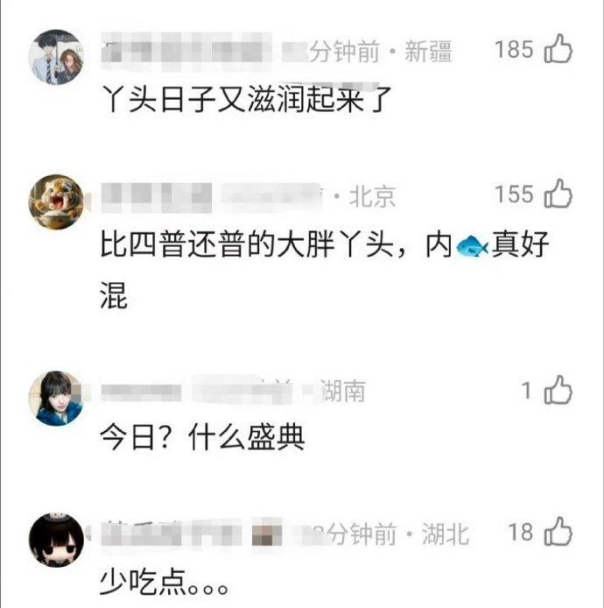The image size is (604, 608).
Task: Open the anime couple avatar profile
Action: click(x=57, y=57)
